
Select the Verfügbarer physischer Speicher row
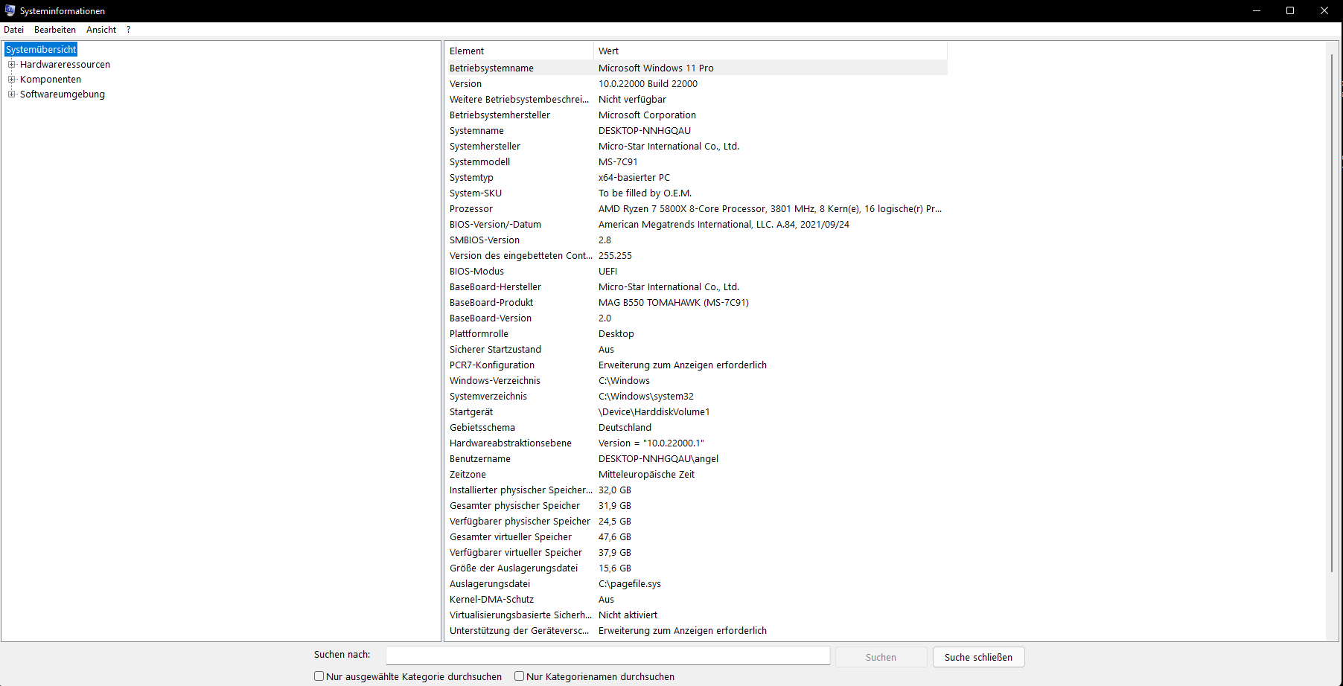[696, 521]
